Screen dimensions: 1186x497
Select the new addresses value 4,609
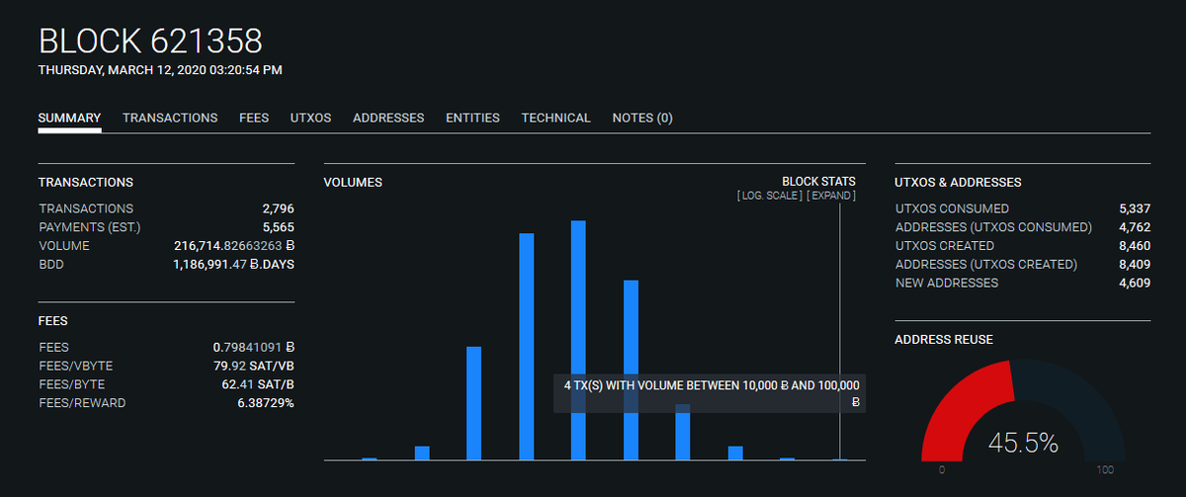1135,284
